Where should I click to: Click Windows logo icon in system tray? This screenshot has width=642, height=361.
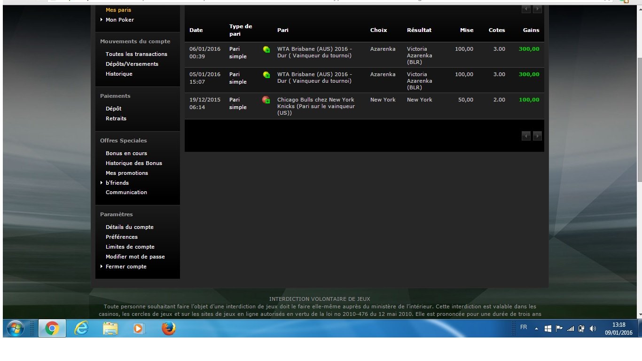click(x=548, y=329)
